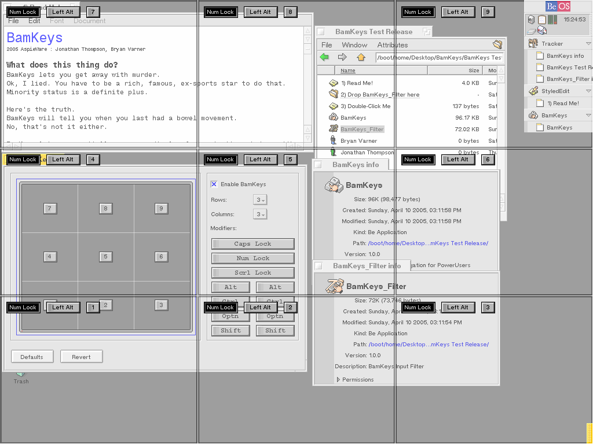Collapse Tracker group arrow in Deskbar

588,44
